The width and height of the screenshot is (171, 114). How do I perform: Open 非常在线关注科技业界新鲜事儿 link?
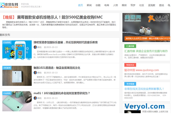(144, 89)
